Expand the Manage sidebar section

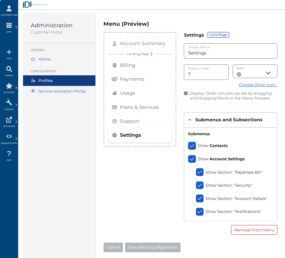click(9, 103)
